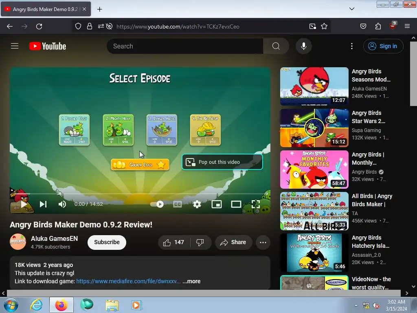Open more actions ellipsis under the video
Image resolution: width=417 pixels, height=313 pixels.
(263, 242)
